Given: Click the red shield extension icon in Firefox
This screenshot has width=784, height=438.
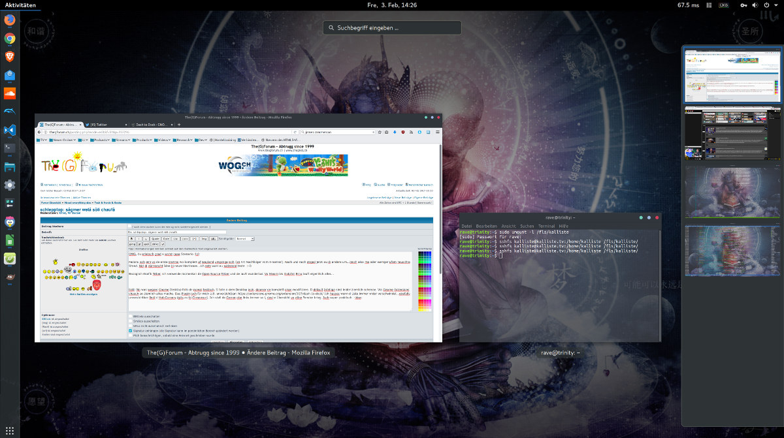Looking at the screenshot, I should [x=402, y=131].
